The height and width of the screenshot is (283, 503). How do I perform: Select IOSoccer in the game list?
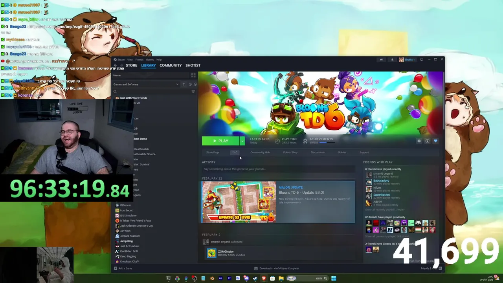pyautogui.click(x=125, y=205)
